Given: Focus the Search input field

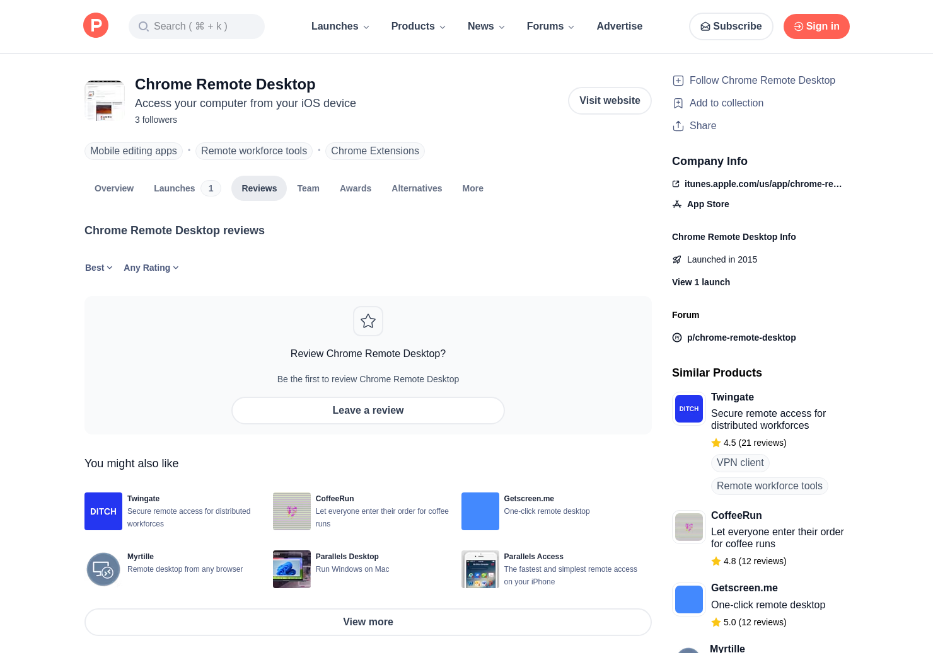Looking at the screenshot, I should pyautogui.click(x=197, y=26).
